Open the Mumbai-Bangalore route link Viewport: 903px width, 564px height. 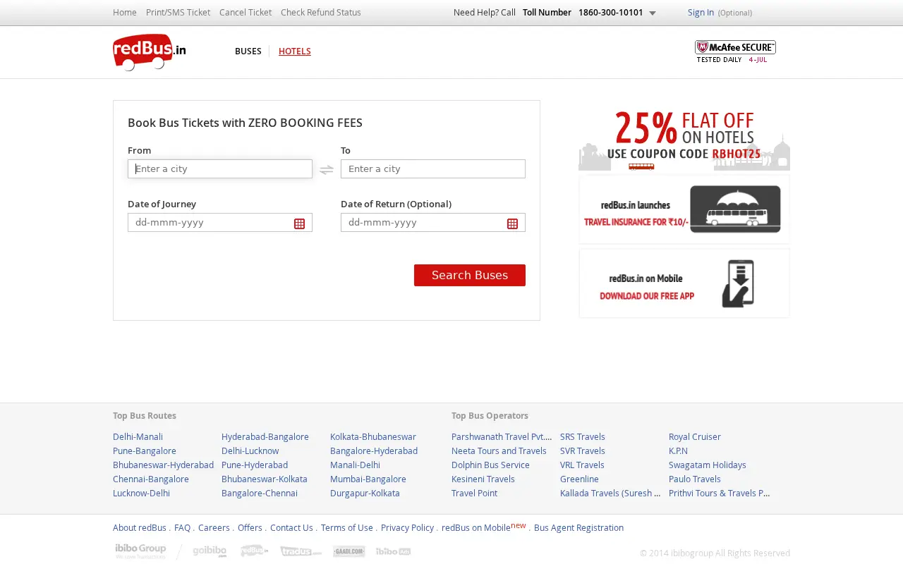pyautogui.click(x=368, y=479)
